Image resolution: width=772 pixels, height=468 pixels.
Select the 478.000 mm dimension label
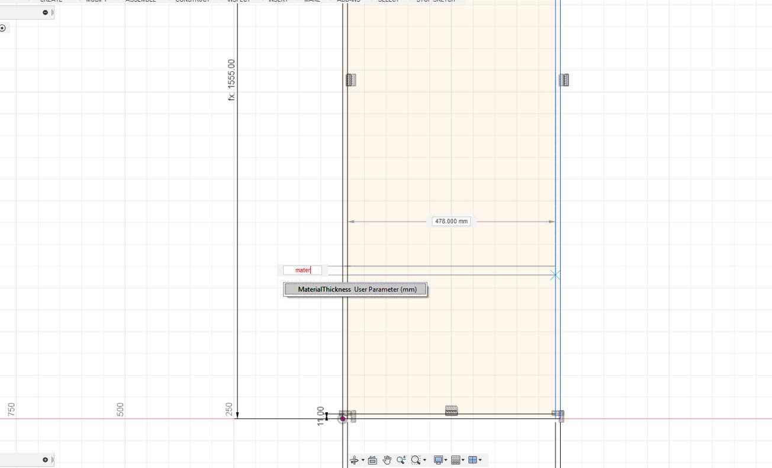pyautogui.click(x=451, y=222)
